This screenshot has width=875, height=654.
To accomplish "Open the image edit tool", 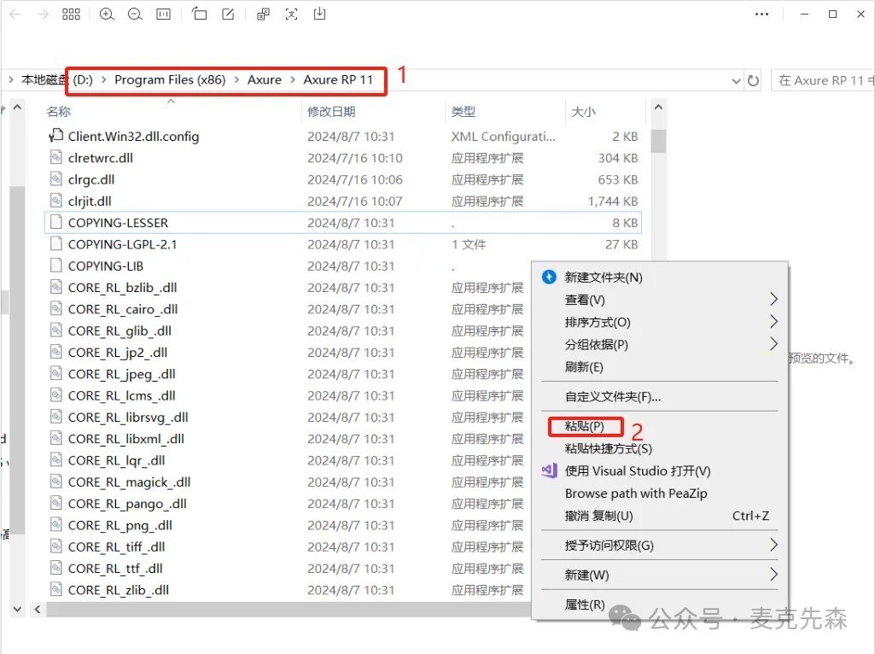I will tap(228, 14).
